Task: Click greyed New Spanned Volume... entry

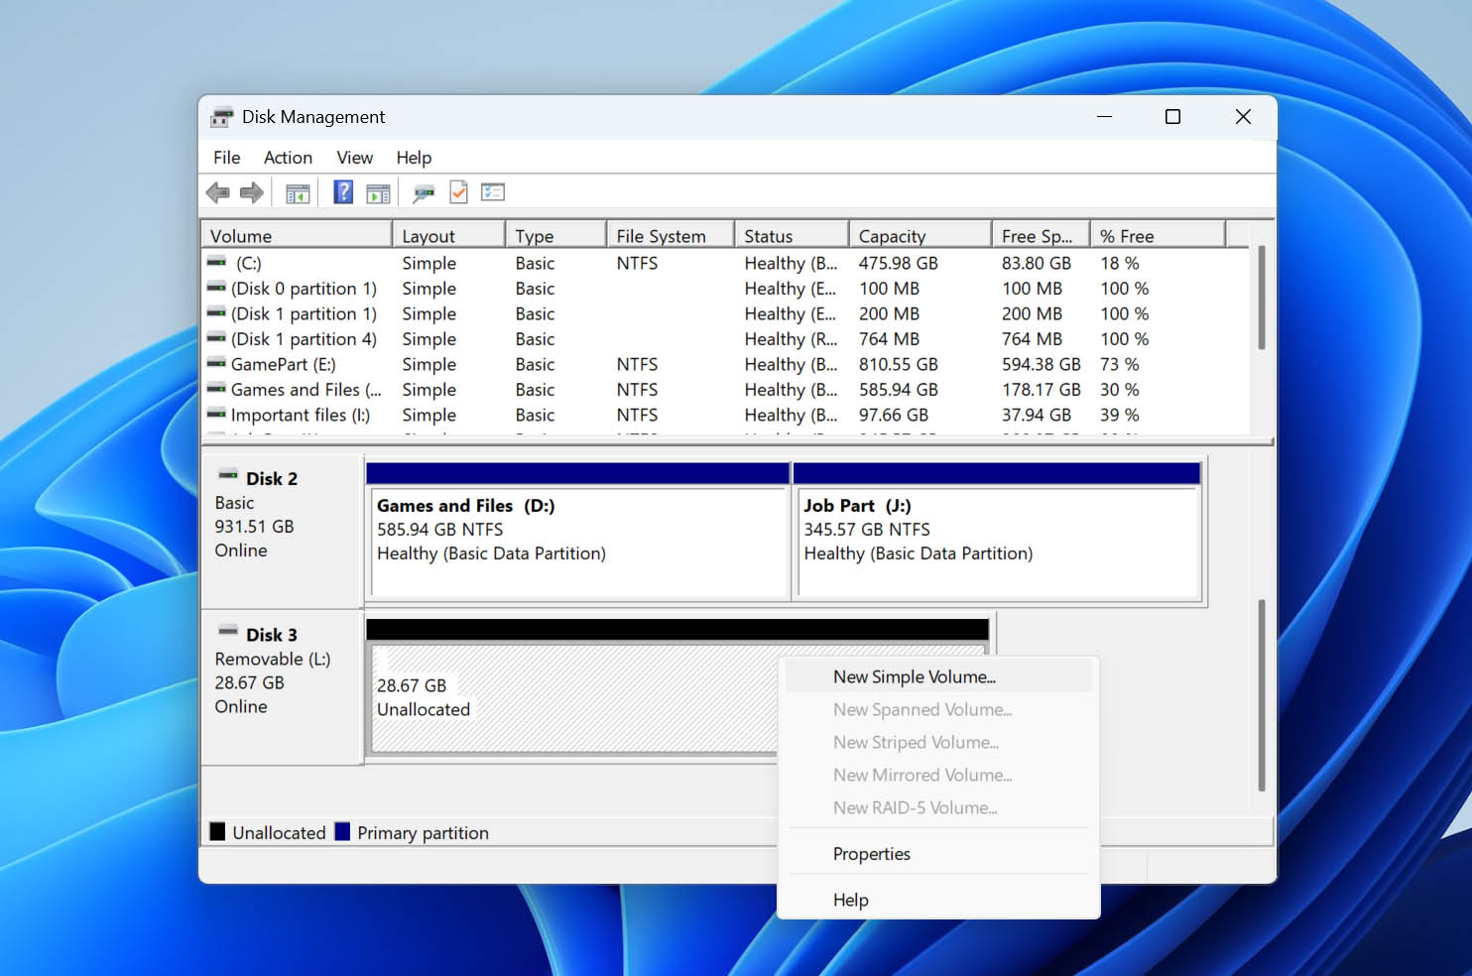Action: point(938,709)
